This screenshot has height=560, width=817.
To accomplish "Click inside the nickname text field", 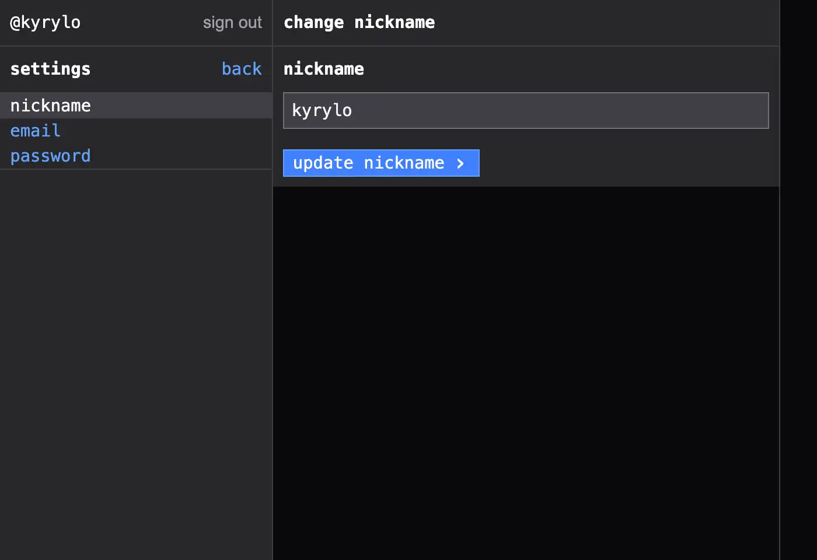I will [x=525, y=110].
